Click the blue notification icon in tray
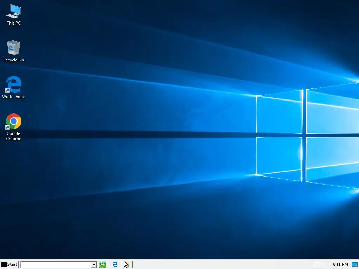 pos(355,265)
